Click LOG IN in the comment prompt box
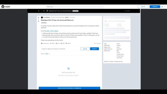Image resolution: width=167 pixels, height=94 pixels. click(x=85, y=49)
